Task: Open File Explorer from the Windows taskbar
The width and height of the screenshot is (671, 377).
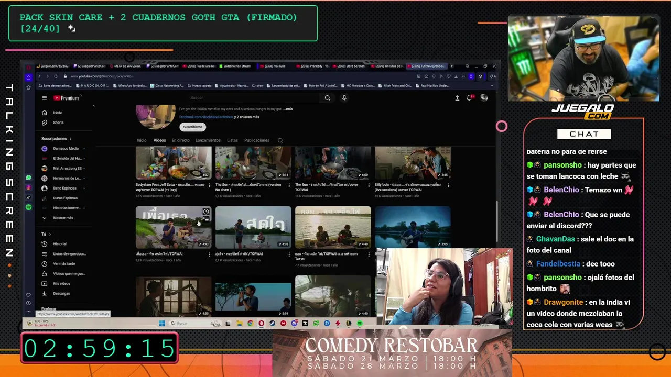Action: [239, 323]
